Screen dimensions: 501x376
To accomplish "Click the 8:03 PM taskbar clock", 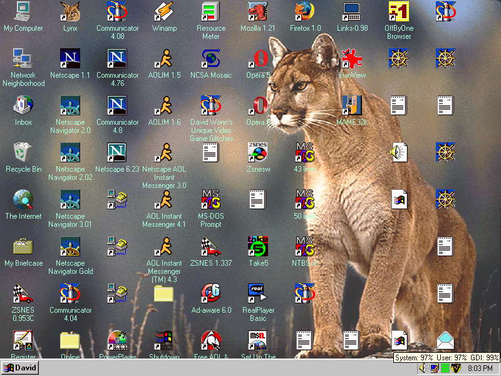I will click(480, 368).
